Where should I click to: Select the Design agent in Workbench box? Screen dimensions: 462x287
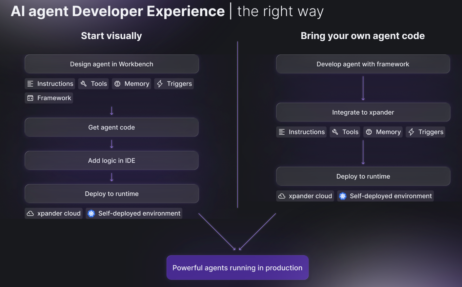click(112, 64)
